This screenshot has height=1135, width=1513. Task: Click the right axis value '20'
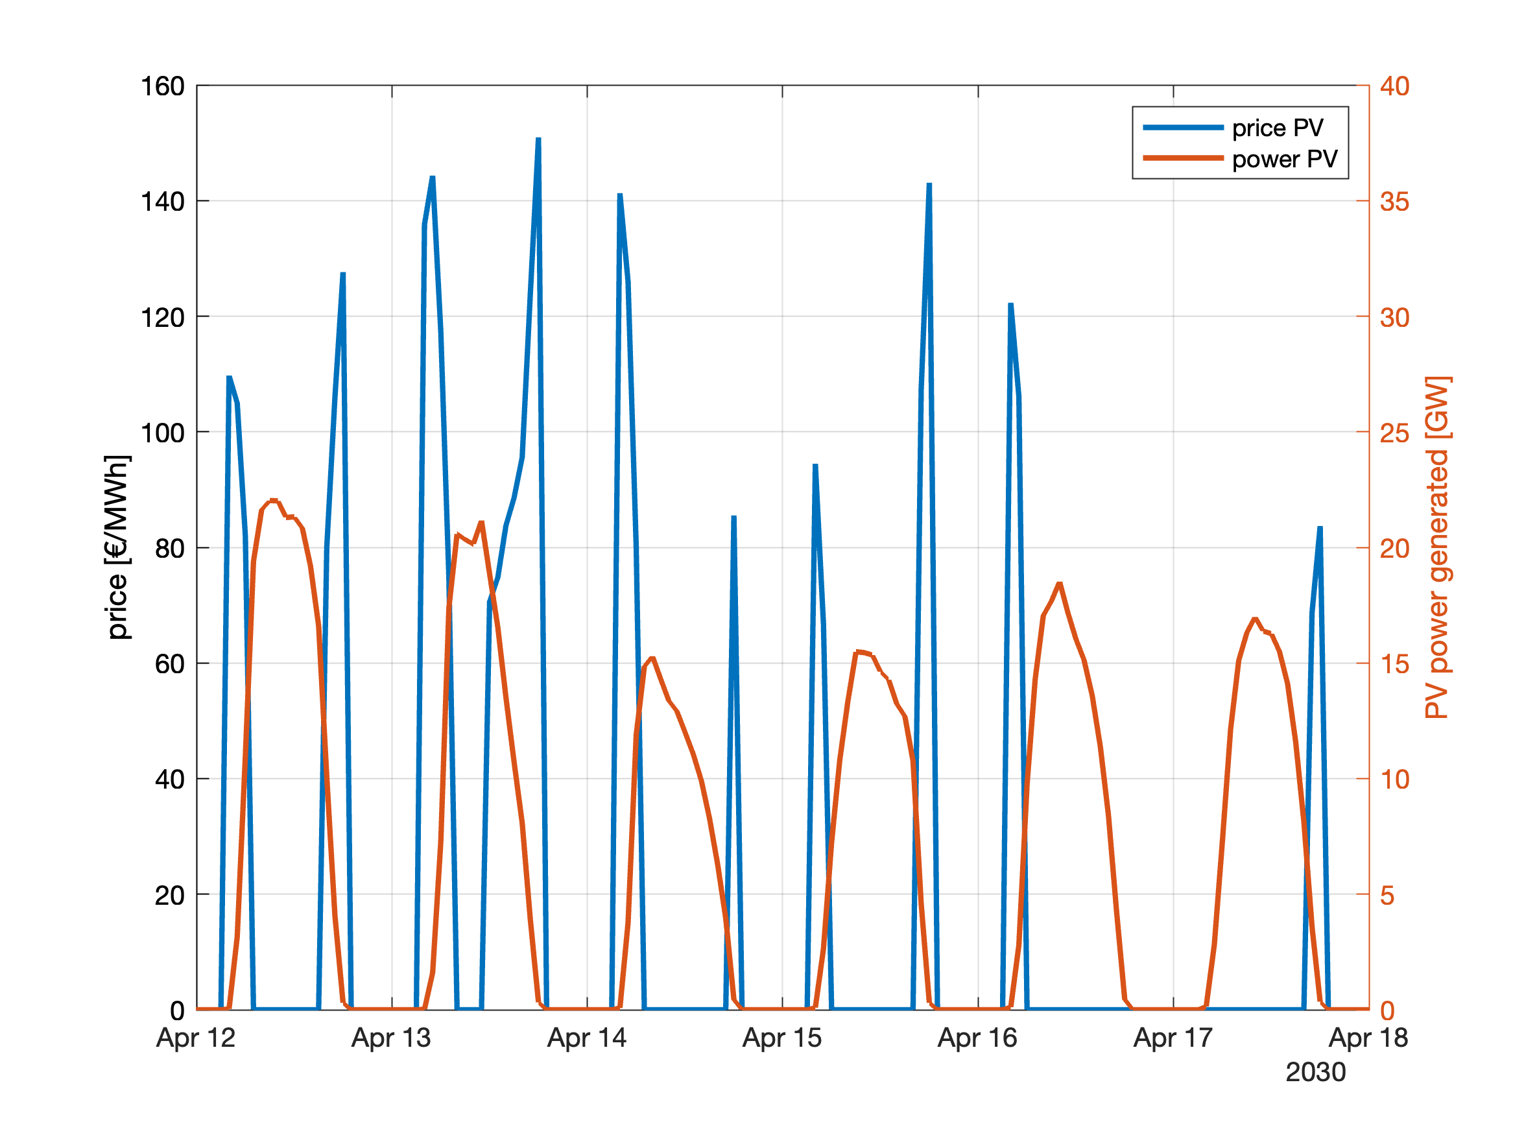tap(1395, 548)
